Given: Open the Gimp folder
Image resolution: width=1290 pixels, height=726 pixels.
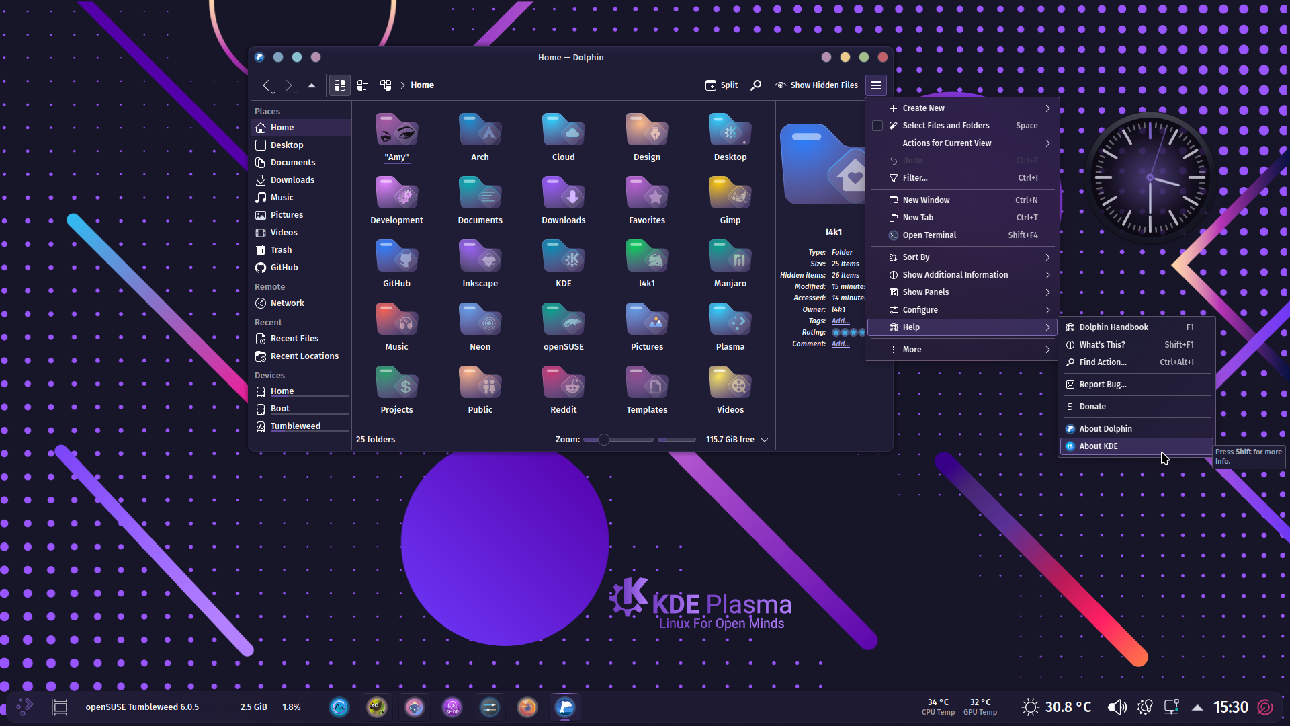Looking at the screenshot, I should point(730,201).
